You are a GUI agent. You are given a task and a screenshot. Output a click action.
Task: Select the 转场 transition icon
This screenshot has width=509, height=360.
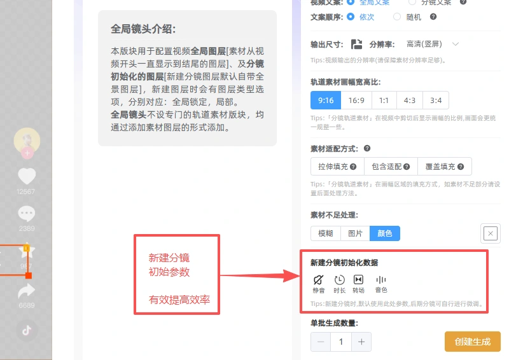coord(358,279)
